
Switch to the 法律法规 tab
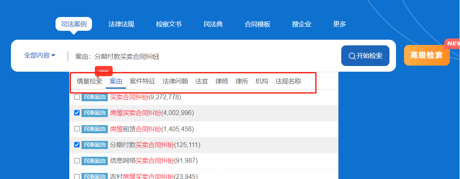121,24
